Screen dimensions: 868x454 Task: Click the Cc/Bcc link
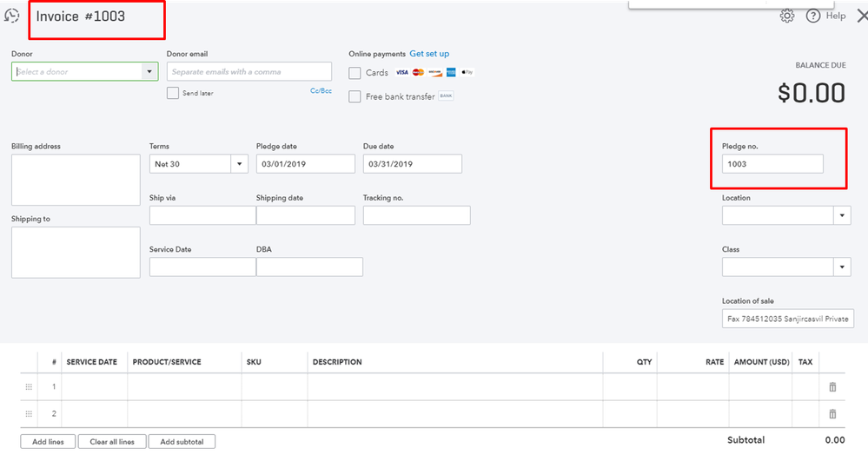(321, 90)
